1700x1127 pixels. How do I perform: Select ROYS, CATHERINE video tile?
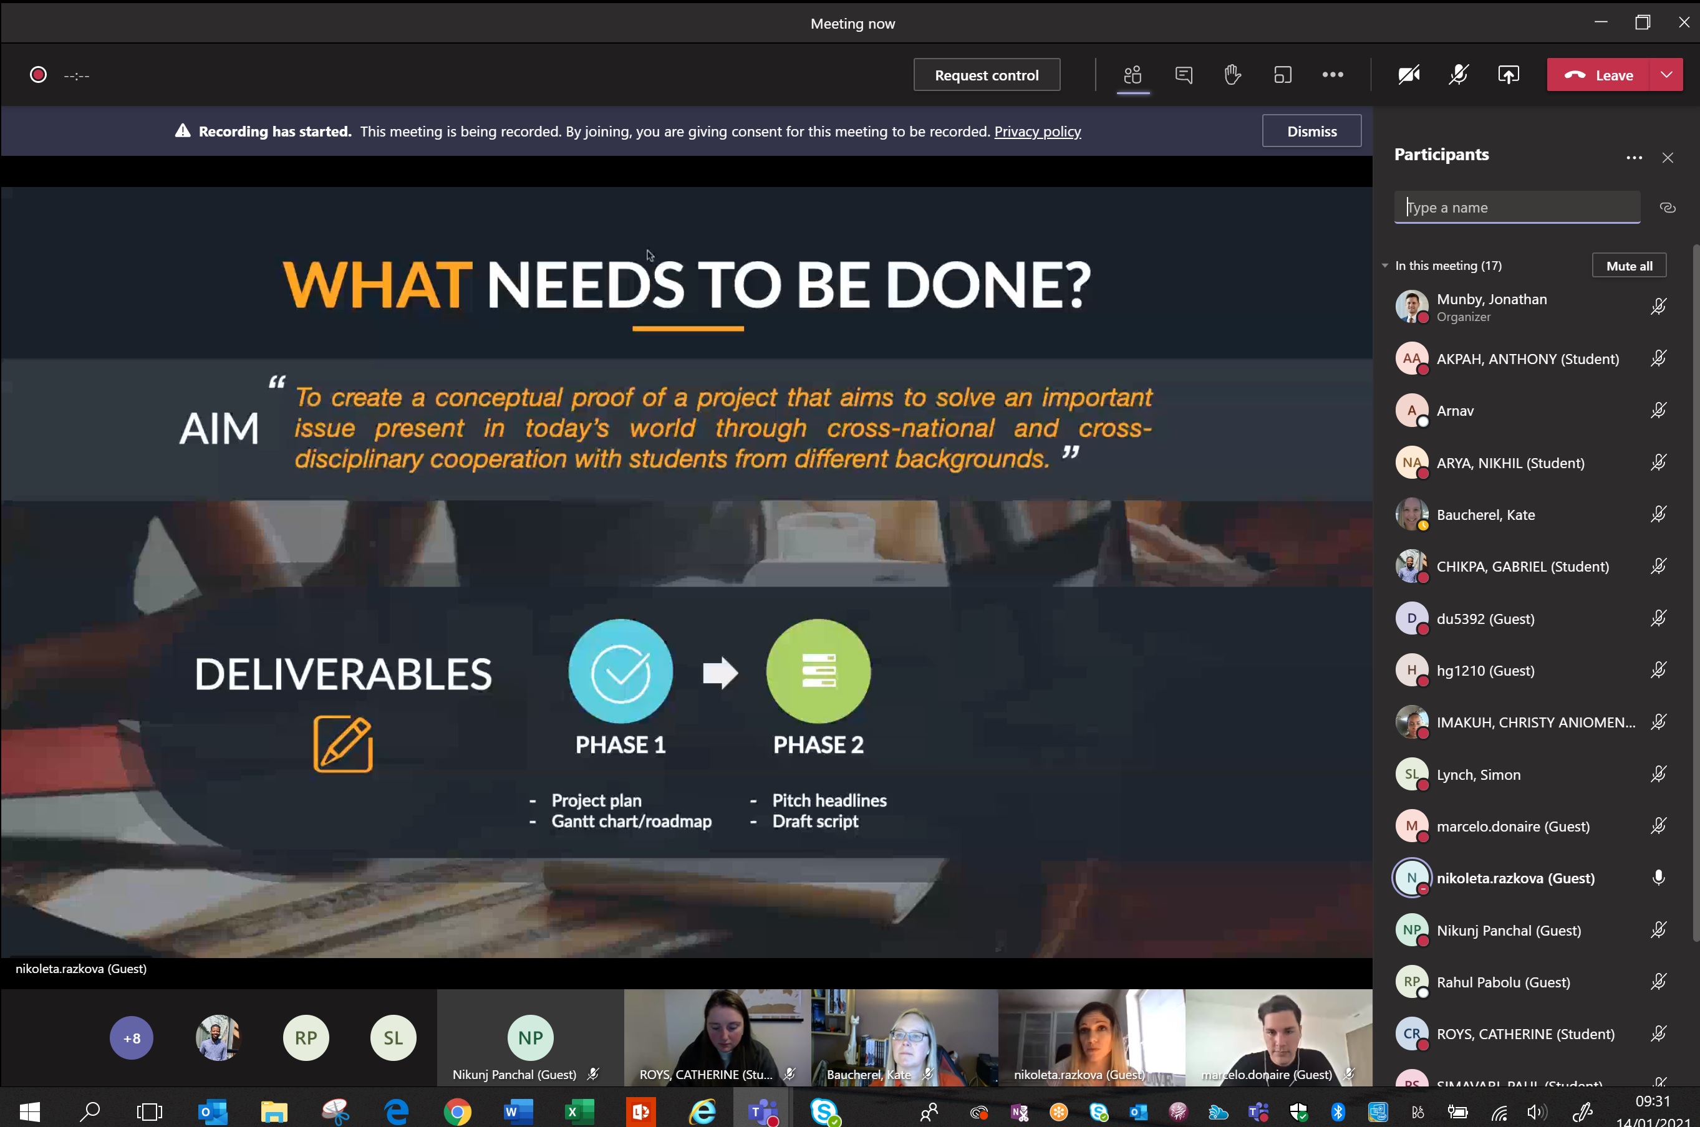718,1037
